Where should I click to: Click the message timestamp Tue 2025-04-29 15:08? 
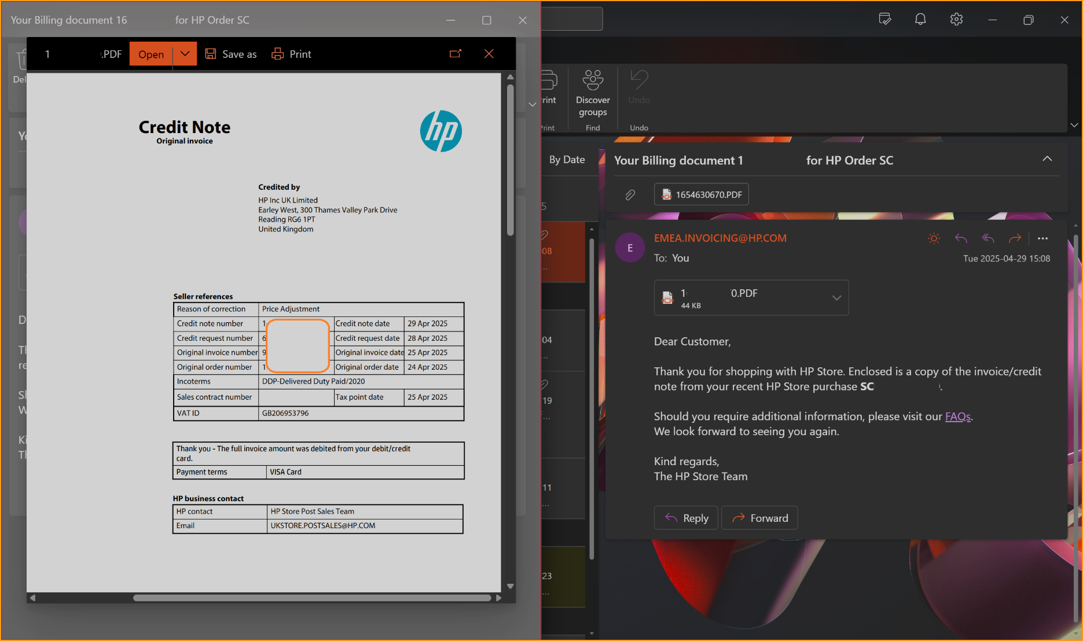coord(1007,259)
